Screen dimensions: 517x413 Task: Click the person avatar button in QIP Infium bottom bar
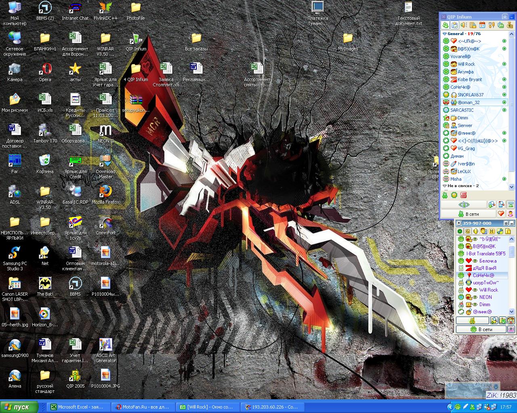tap(511, 214)
